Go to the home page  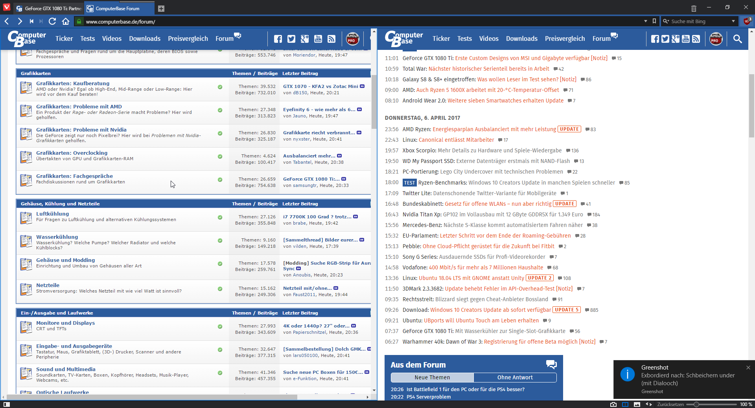click(x=66, y=21)
